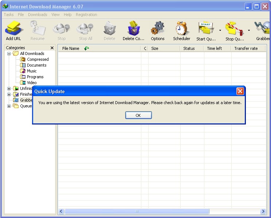
Task: Click the Delete toolbar icon
Action: pyautogui.click(x=110, y=28)
